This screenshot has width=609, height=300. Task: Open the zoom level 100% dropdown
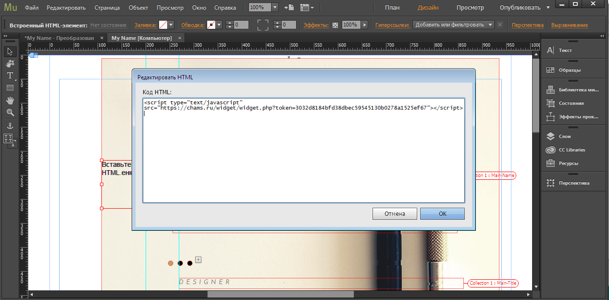click(274, 8)
